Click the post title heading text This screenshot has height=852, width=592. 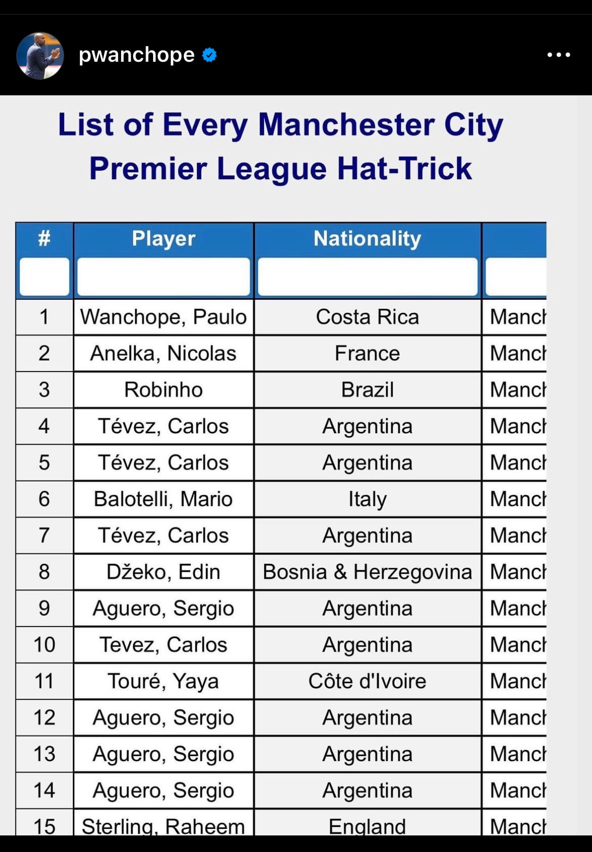click(280, 146)
